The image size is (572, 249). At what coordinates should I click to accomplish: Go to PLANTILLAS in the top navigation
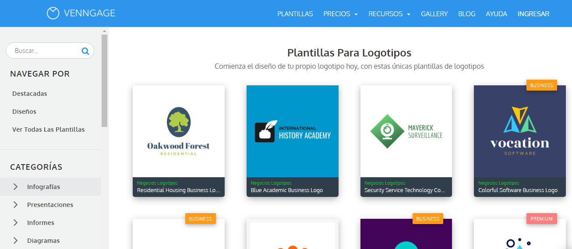click(x=295, y=14)
